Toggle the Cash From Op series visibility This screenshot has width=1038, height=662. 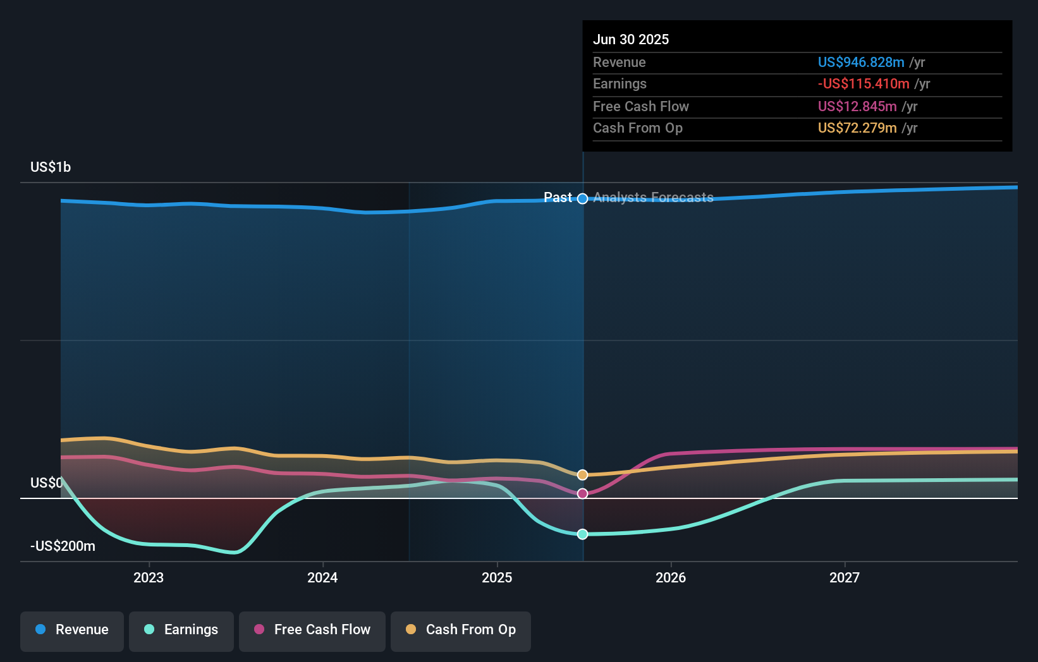click(461, 630)
